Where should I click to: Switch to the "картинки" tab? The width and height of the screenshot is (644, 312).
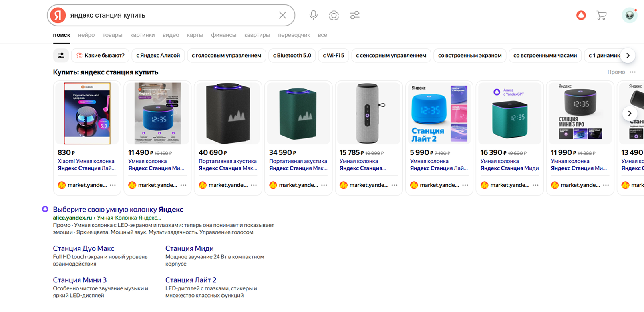[142, 35]
